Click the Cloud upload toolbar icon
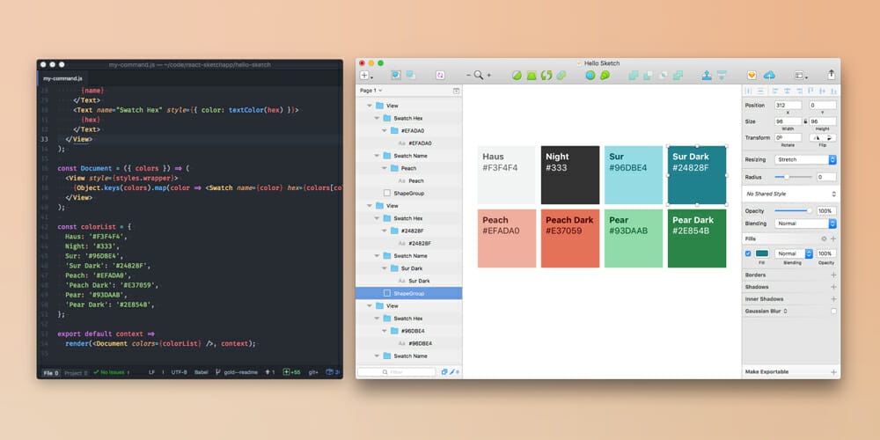The height and width of the screenshot is (440, 880). [769, 75]
